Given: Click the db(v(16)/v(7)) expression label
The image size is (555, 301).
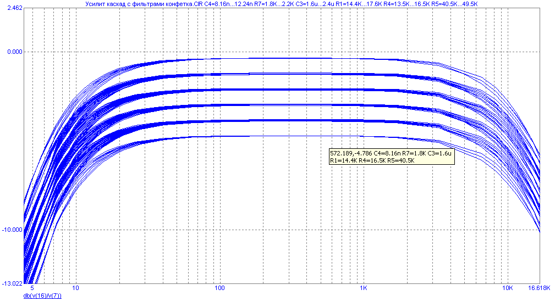Looking at the screenshot, I should pos(42,296).
